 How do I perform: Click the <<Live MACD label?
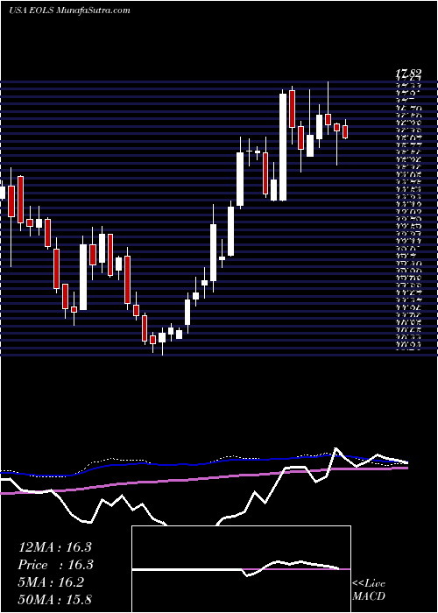369,590
